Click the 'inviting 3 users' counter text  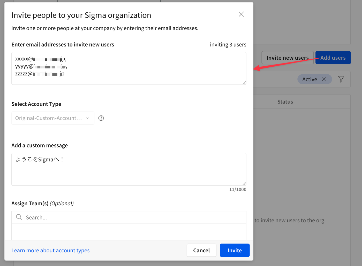[x=228, y=45]
